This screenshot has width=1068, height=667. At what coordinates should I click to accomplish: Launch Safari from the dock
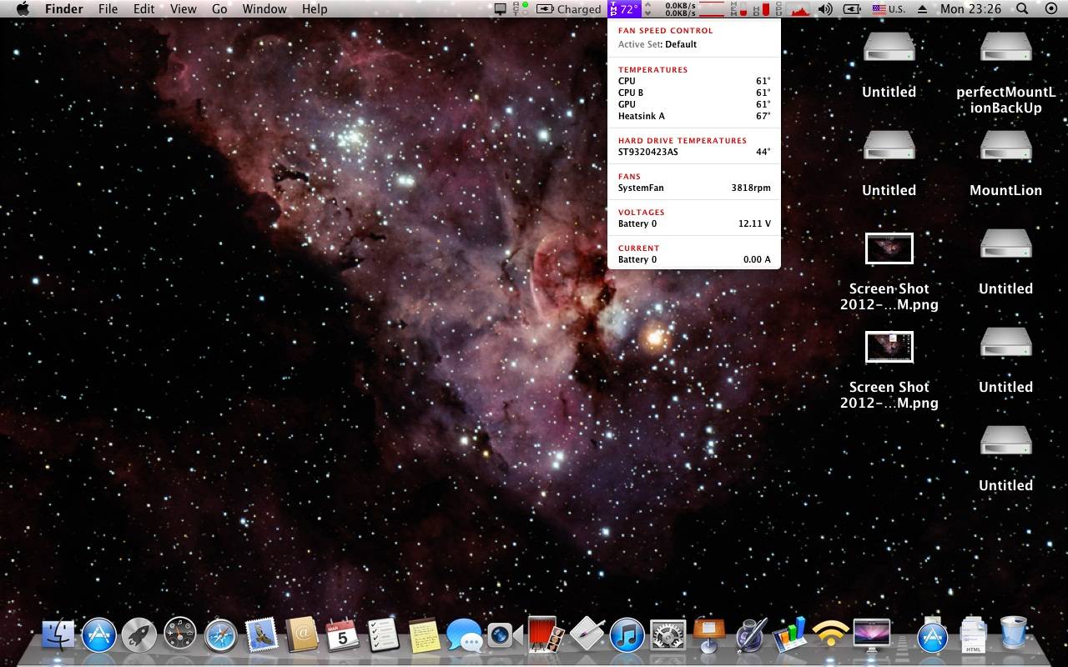[221, 636]
